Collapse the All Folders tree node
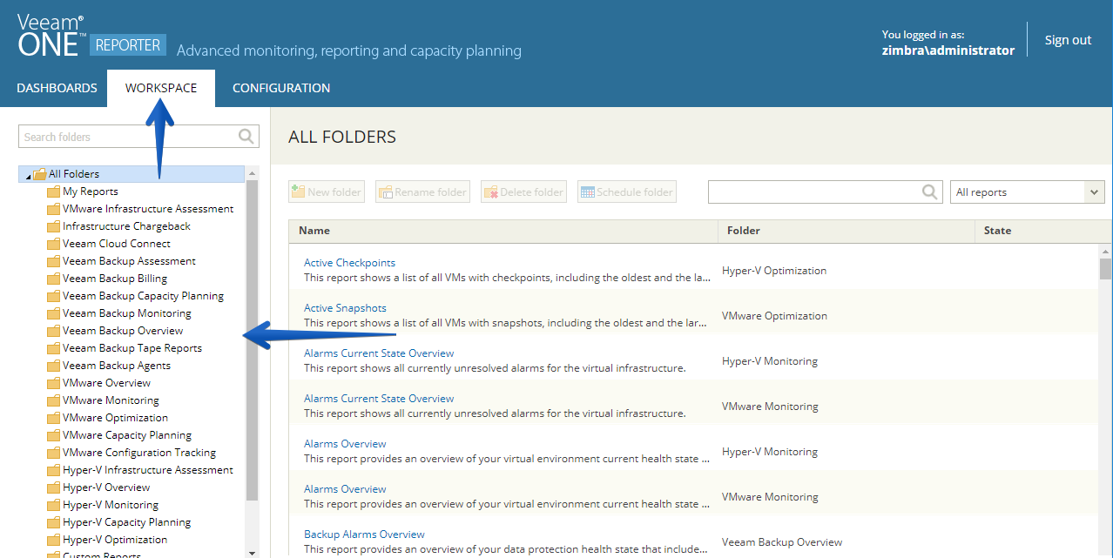This screenshot has height=558, width=1113. coord(27,175)
